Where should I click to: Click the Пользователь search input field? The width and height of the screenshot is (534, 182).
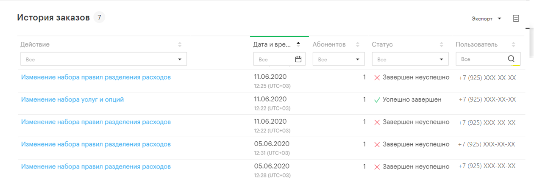(481, 59)
